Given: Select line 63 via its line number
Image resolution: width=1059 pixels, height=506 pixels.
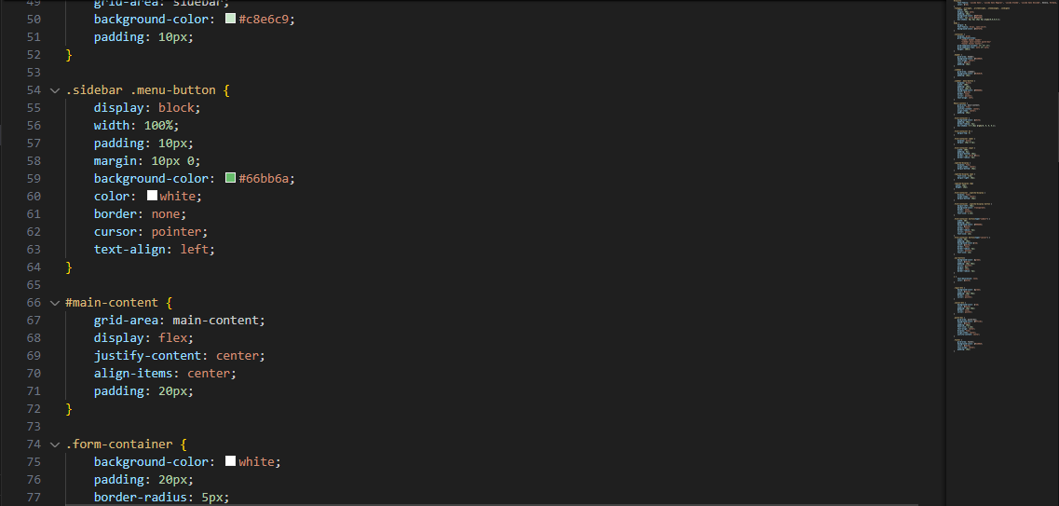Looking at the screenshot, I should [x=34, y=250].
